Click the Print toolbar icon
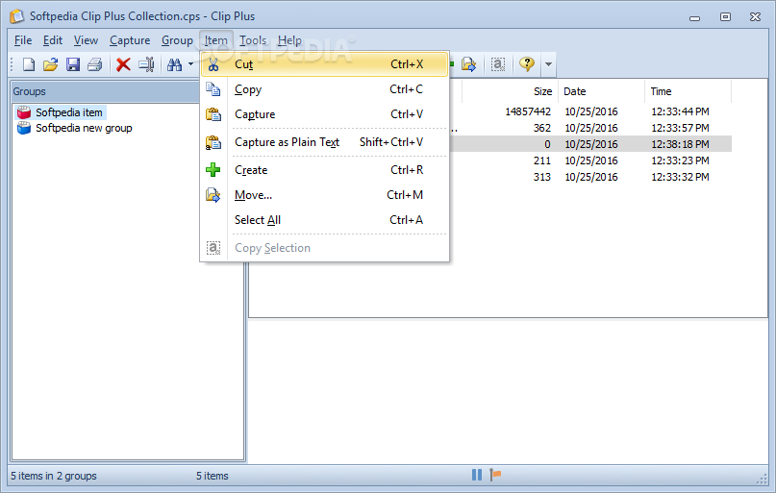776x493 pixels. [95, 64]
